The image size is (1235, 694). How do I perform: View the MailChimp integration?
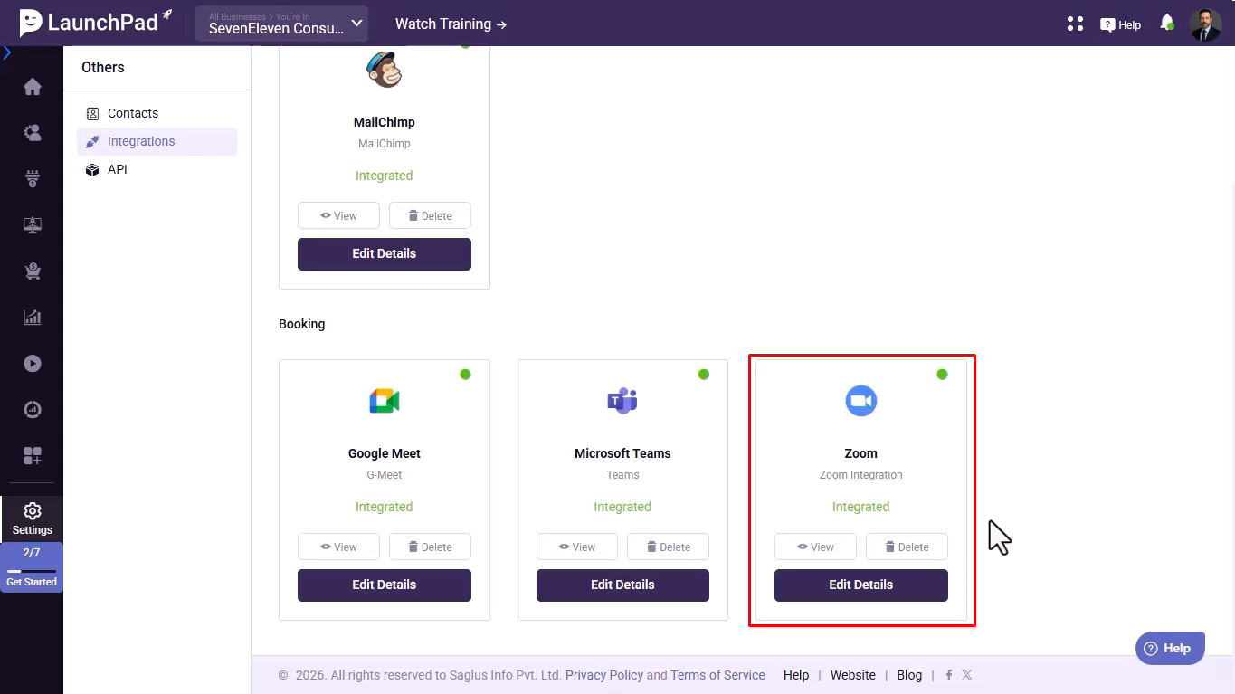338,215
